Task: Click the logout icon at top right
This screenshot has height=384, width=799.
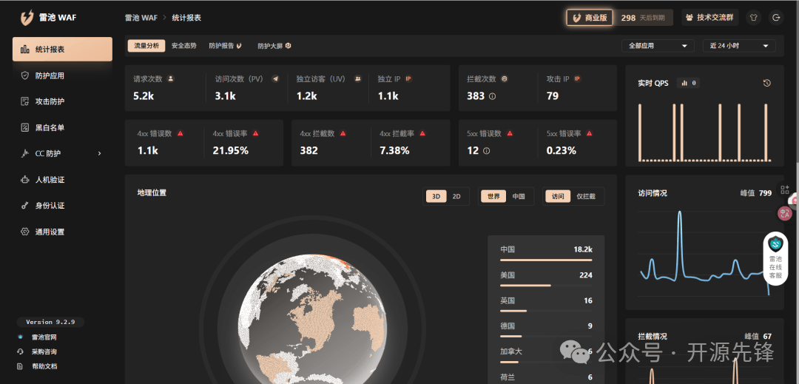Action: click(776, 18)
